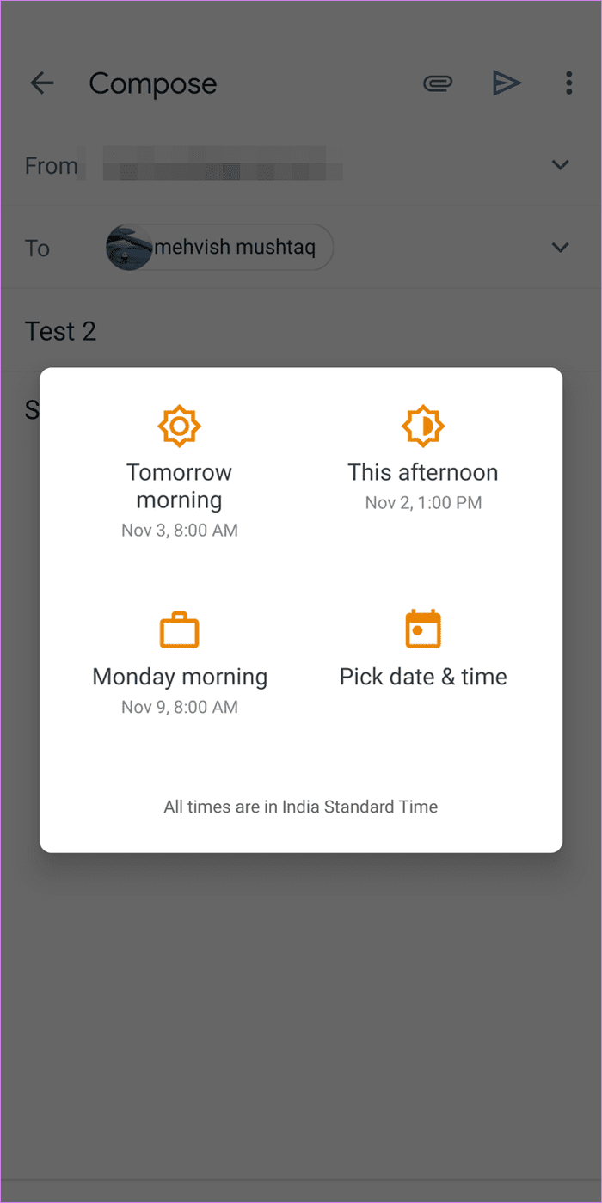This screenshot has height=1203, width=602.
Task: Open the three-dot more options menu
Action: pyautogui.click(x=568, y=83)
